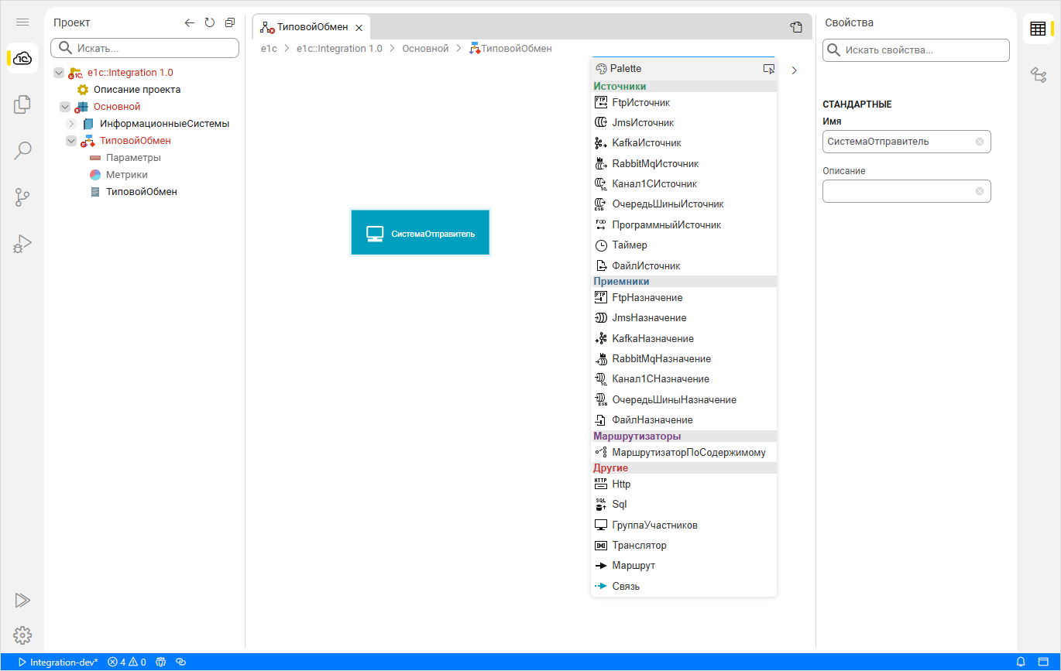
Task: Open the source control branch icon in sidebar
Action: 22,197
